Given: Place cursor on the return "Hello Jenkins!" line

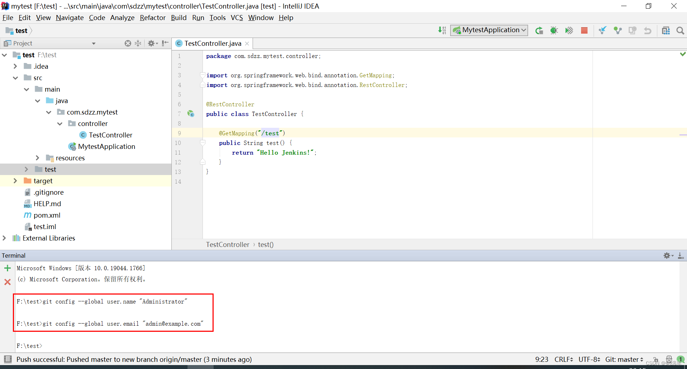Looking at the screenshot, I should coord(274,152).
